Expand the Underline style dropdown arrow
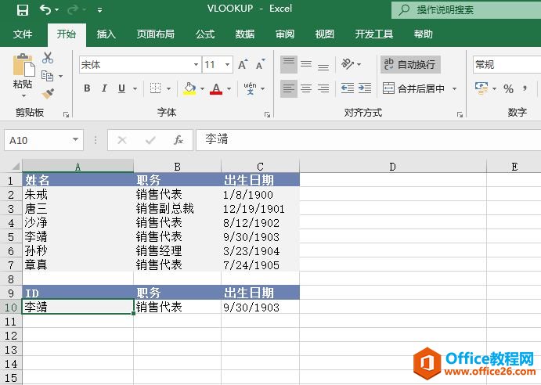Viewport: 541px width, 385px height. 135,88
